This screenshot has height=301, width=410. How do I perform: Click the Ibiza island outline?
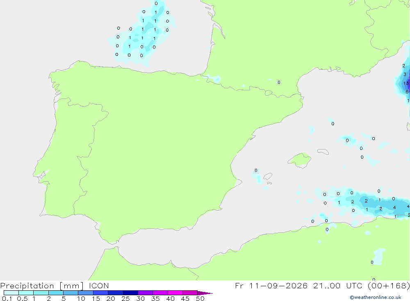click(x=268, y=176)
